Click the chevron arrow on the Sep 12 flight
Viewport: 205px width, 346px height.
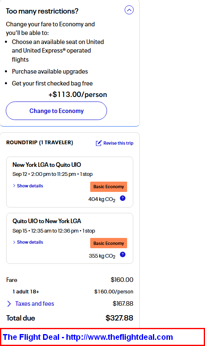pyautogui.click(x=14, y=186)
